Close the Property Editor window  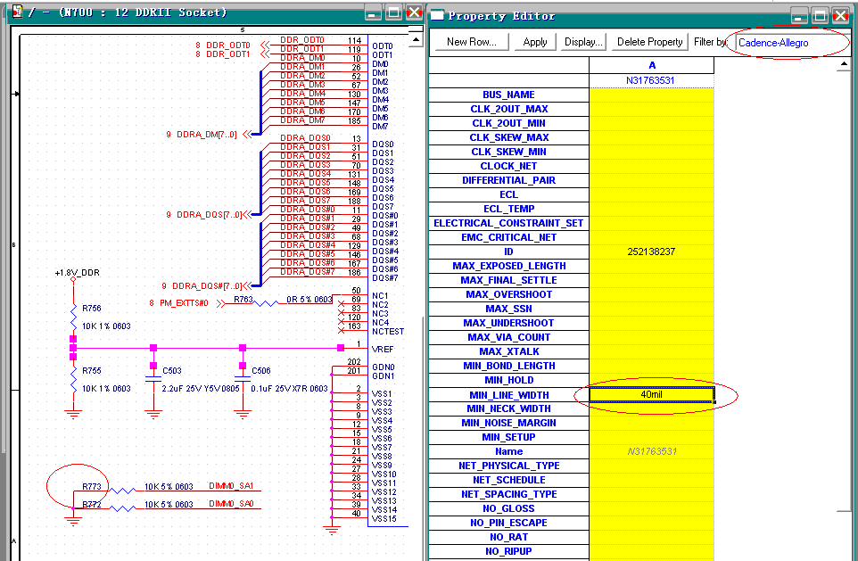tap(840, 15)
